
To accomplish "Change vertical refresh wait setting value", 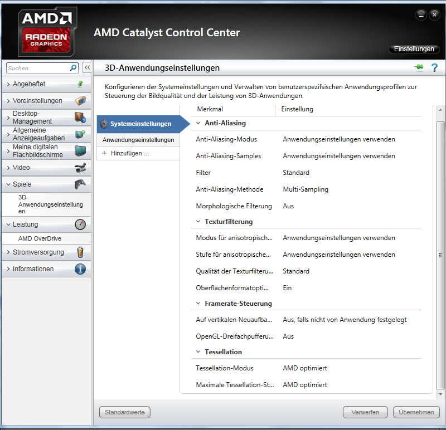I will click(x=345, y=320).
